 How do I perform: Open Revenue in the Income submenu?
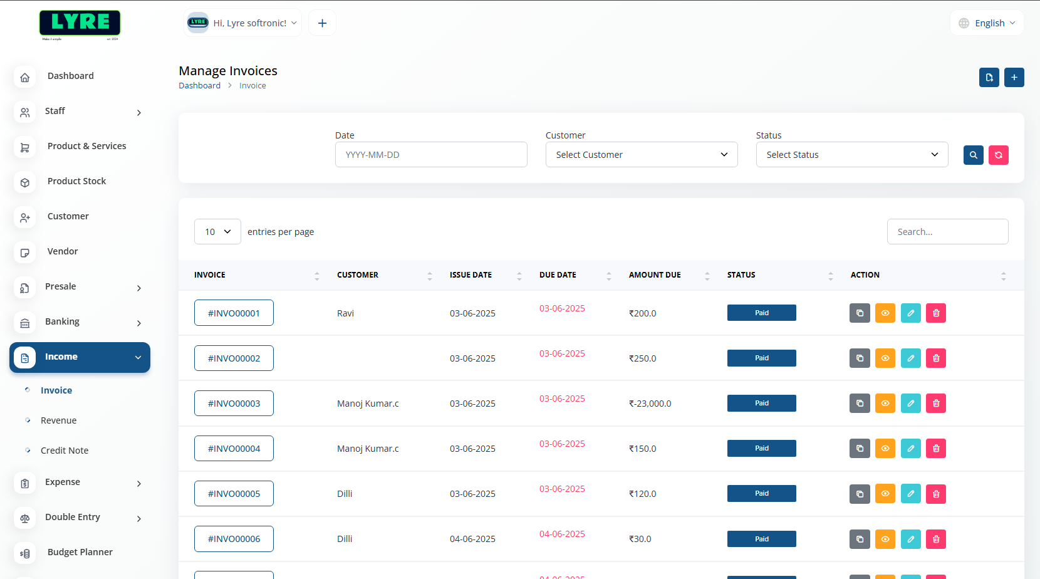pyautogui.click(x=58, y=420)
